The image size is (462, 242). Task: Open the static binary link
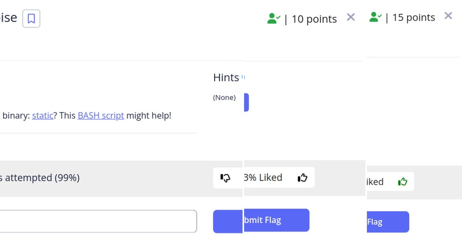[42, 115]
